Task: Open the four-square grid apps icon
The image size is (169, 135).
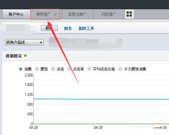Action: 129,14
